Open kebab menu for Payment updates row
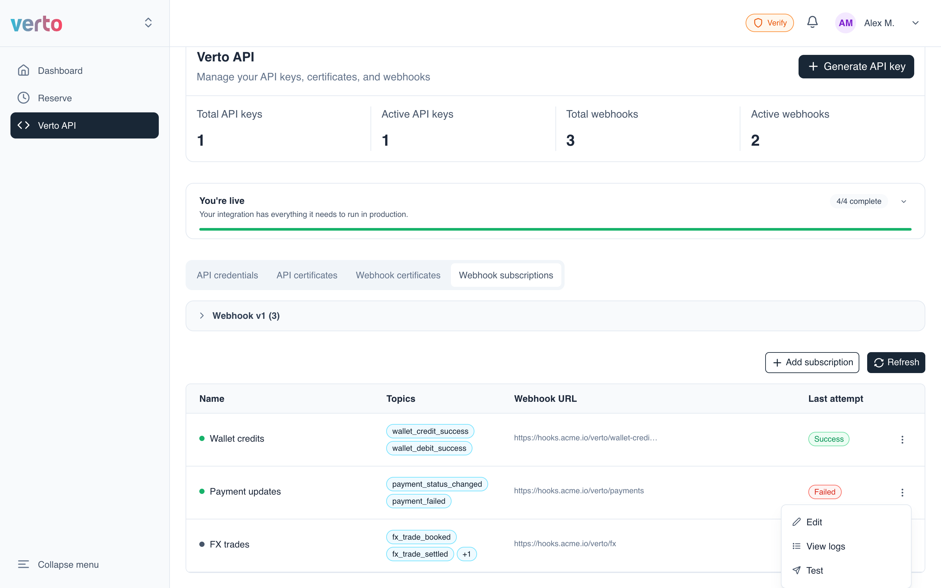This screenshot has height=588, width=941. pyautogui.click(x=902, y=492)
